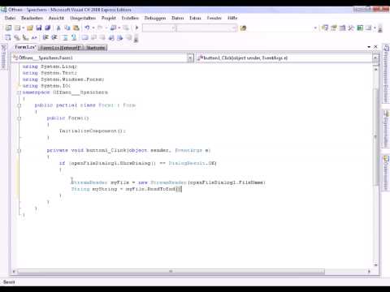The height and width of the screenshot is (292, 390).
Task: Collapse the Form1 class outlining region
Action: pyautogui.click(x=19, y=105)
